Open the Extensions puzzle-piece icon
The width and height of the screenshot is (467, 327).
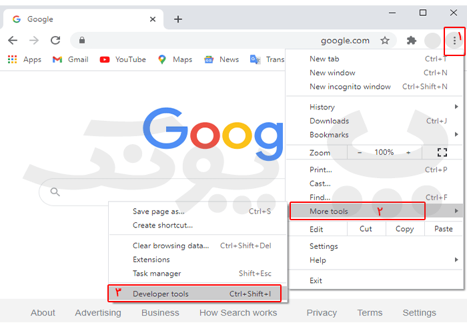(412, 40)
